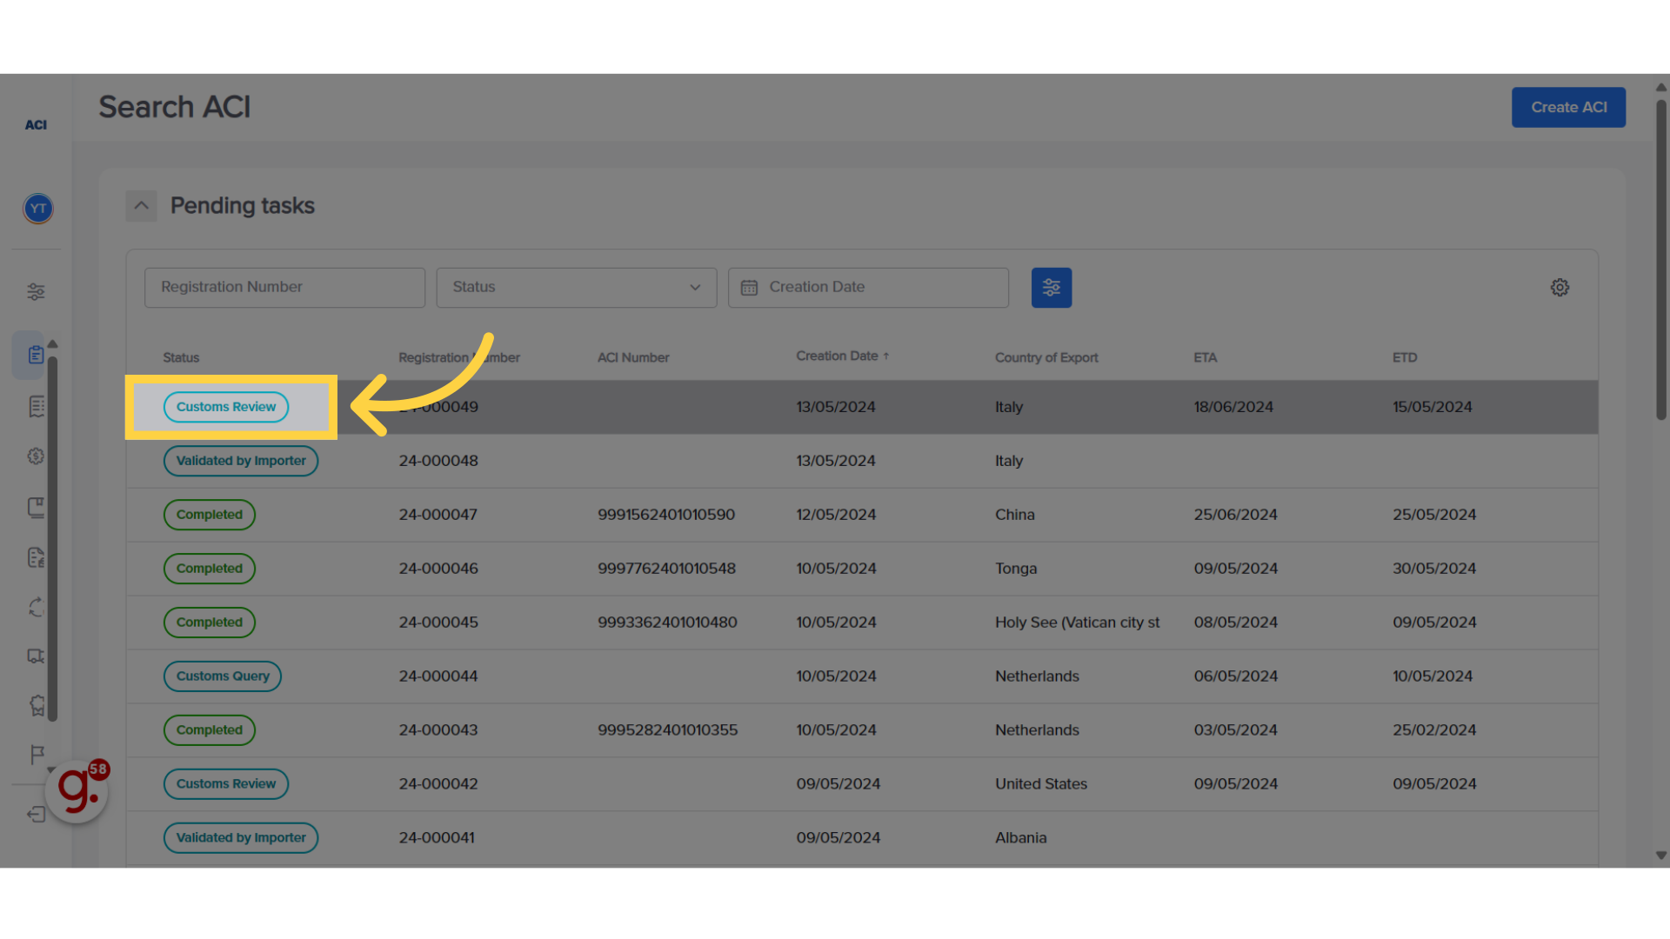Image resolution: width=1670 pixels, height=939 pixels.
Task: Click inside the Registration Number field
Action: point(284,287)
